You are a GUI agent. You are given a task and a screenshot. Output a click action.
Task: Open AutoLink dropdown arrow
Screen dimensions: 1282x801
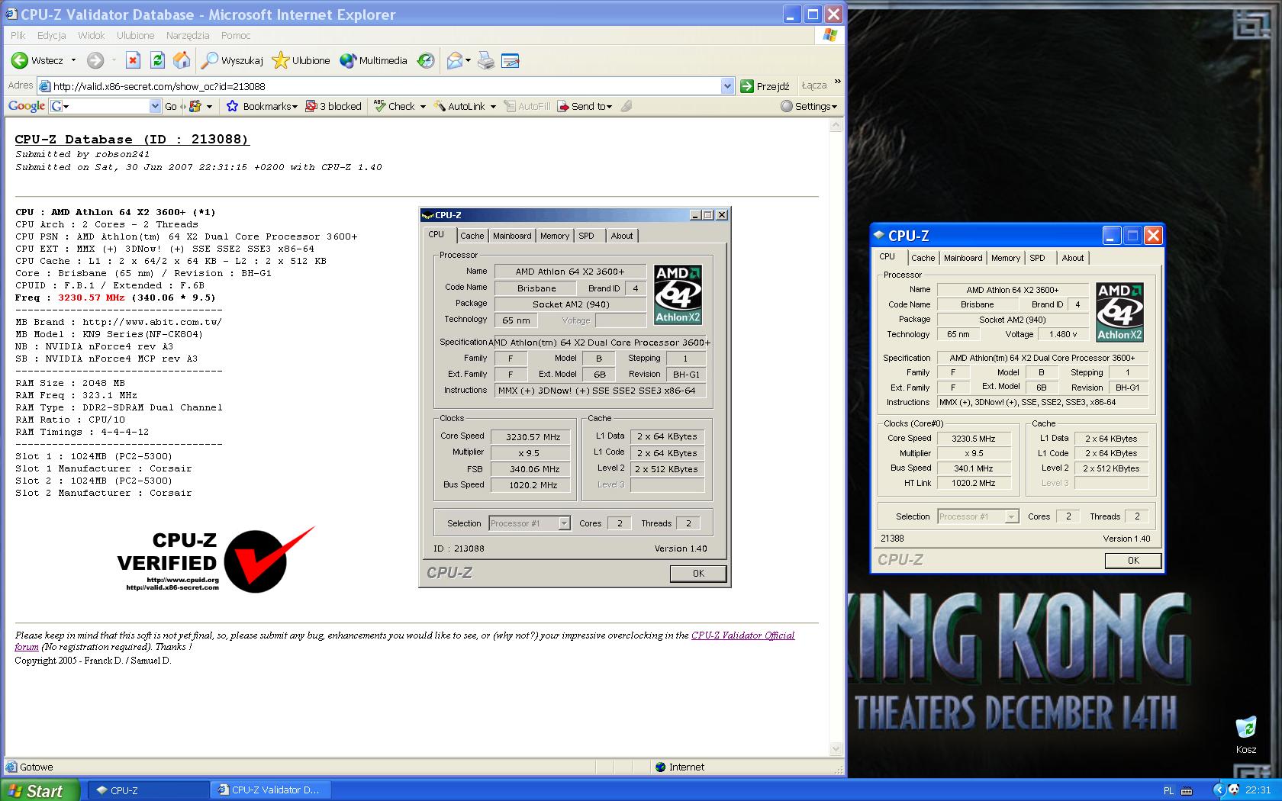click(x=493, y=106)
